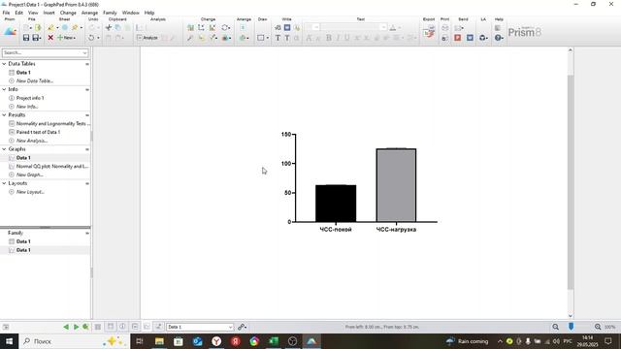Click the New sheet plus button
Viewport: 621px width, 349px height.
click(x=66, y=38)
